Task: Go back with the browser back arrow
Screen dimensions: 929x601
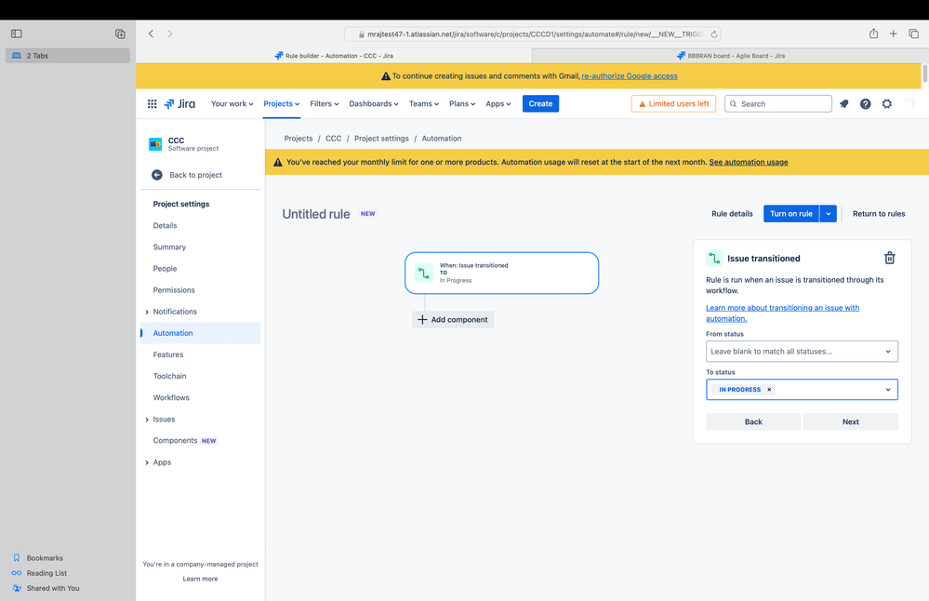Action: pos(151,33)
